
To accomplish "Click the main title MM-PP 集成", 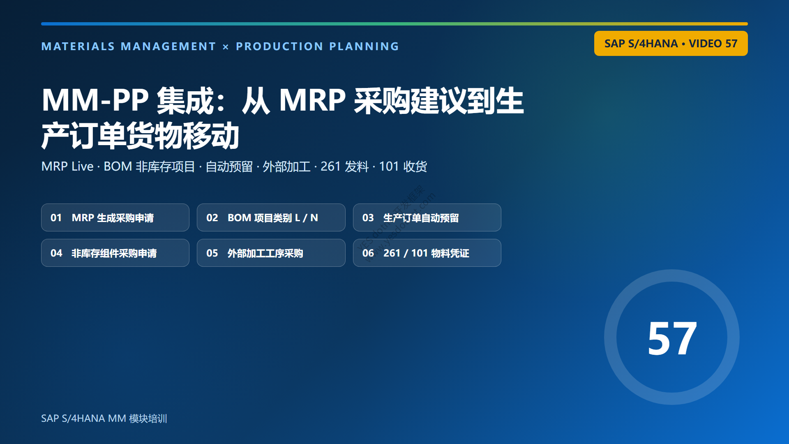I will [283, 118].
